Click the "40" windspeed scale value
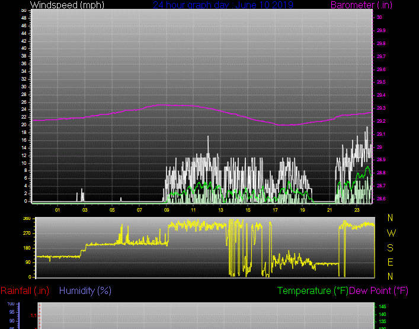 (24, 49)
